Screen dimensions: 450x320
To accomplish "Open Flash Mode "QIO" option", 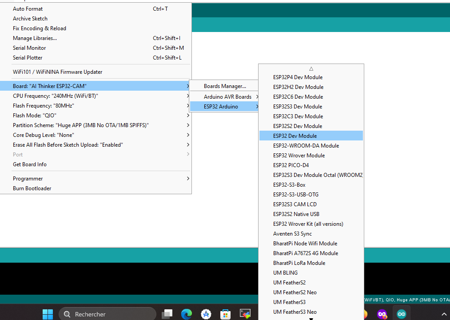I will pyautogui.click(x=96, y=115).
